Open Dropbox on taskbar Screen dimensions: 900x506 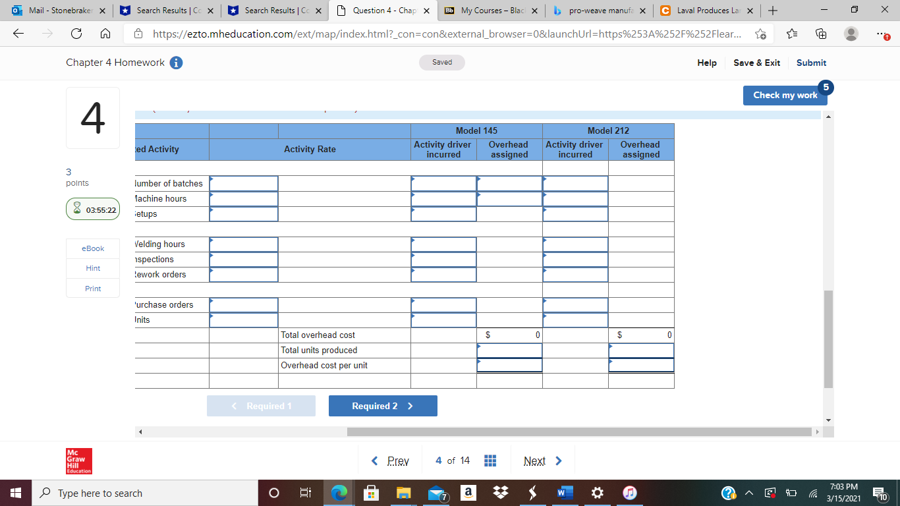[x=500, y=493]
